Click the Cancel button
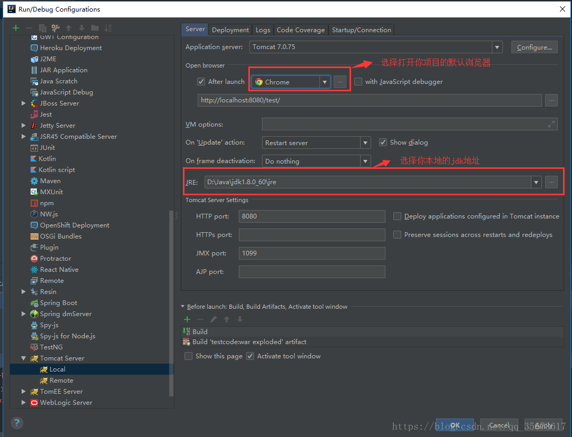572x437 pixels. coord(499,425)
